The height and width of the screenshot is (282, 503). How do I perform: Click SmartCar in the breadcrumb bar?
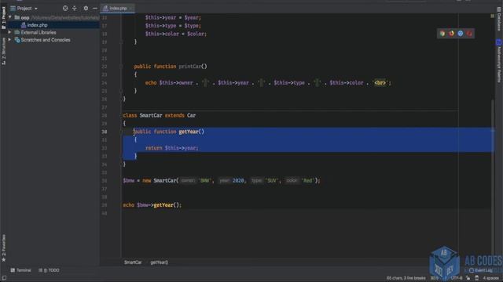[133, 262]
